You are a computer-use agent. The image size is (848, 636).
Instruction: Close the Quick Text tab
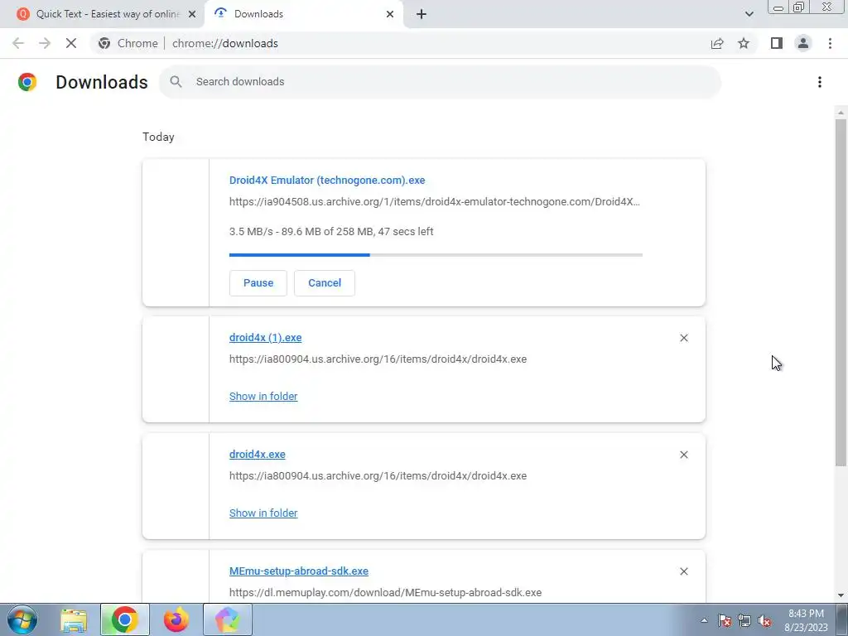coord(192,14)
